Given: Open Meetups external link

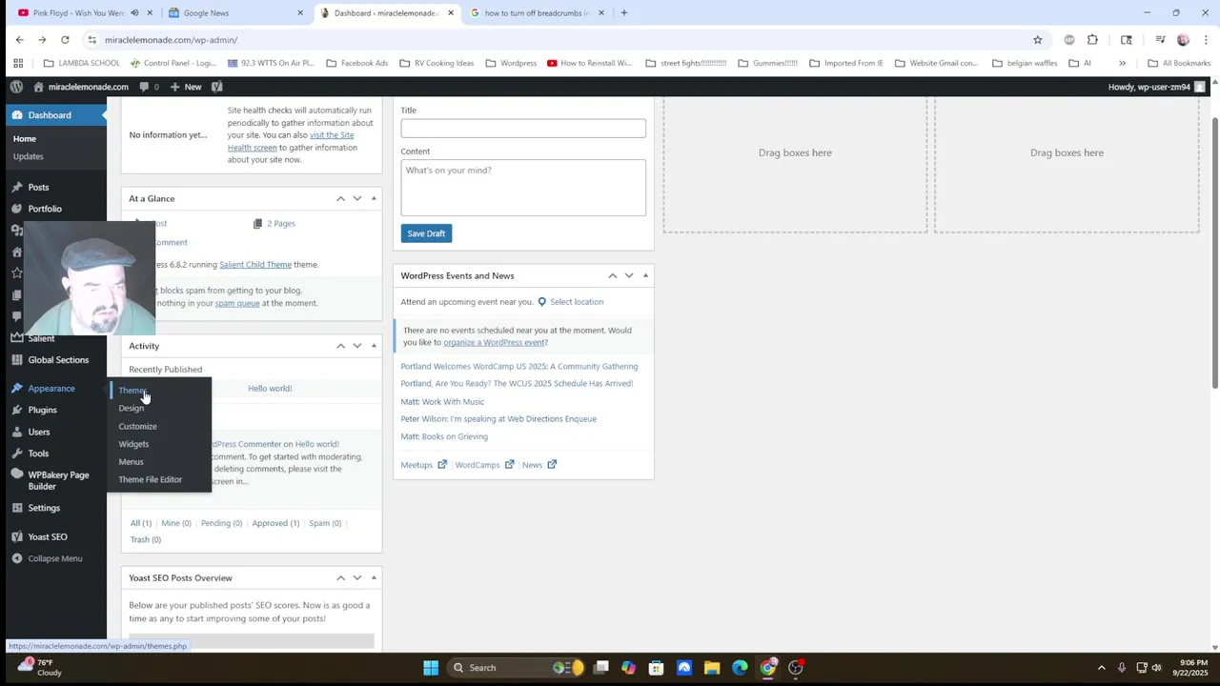Looking at the screenshot, I should pyautogui.click(x=423, y=465).
